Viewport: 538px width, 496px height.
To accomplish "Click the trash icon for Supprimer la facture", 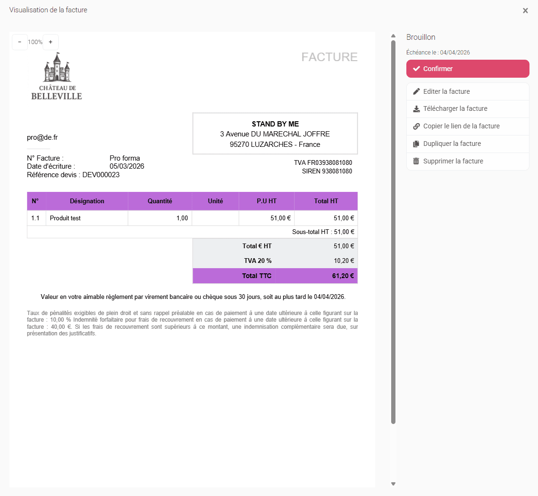I will point(416,162).
